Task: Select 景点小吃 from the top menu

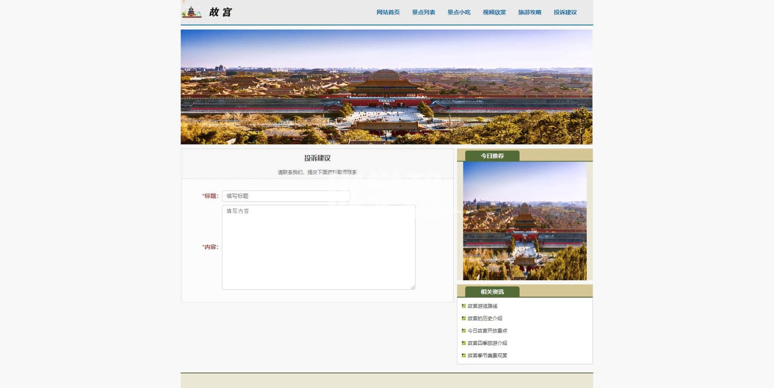Action: [459, 13]
